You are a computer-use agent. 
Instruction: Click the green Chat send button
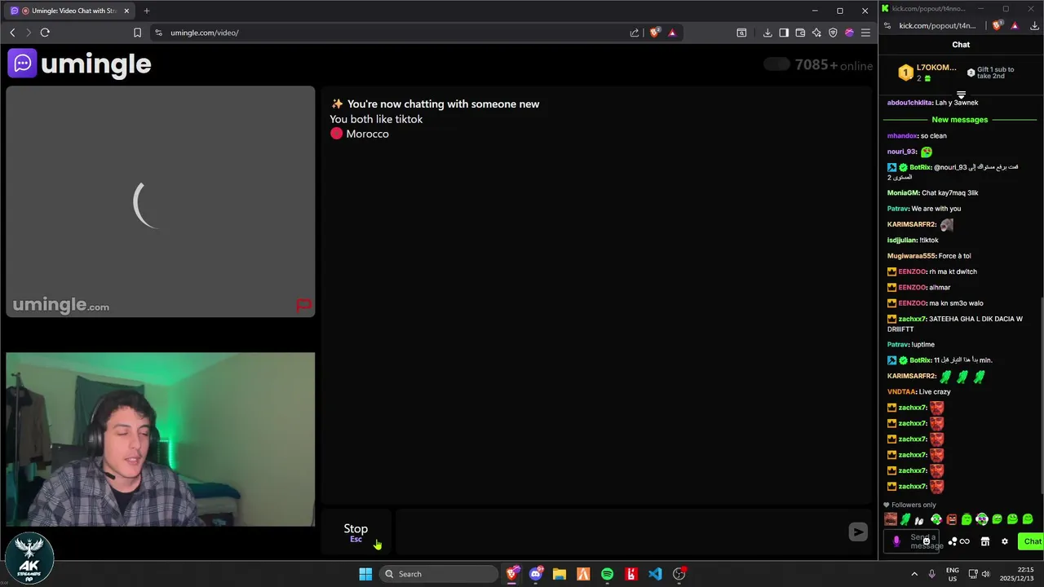pyautogui.click(x=1032, y=541)
